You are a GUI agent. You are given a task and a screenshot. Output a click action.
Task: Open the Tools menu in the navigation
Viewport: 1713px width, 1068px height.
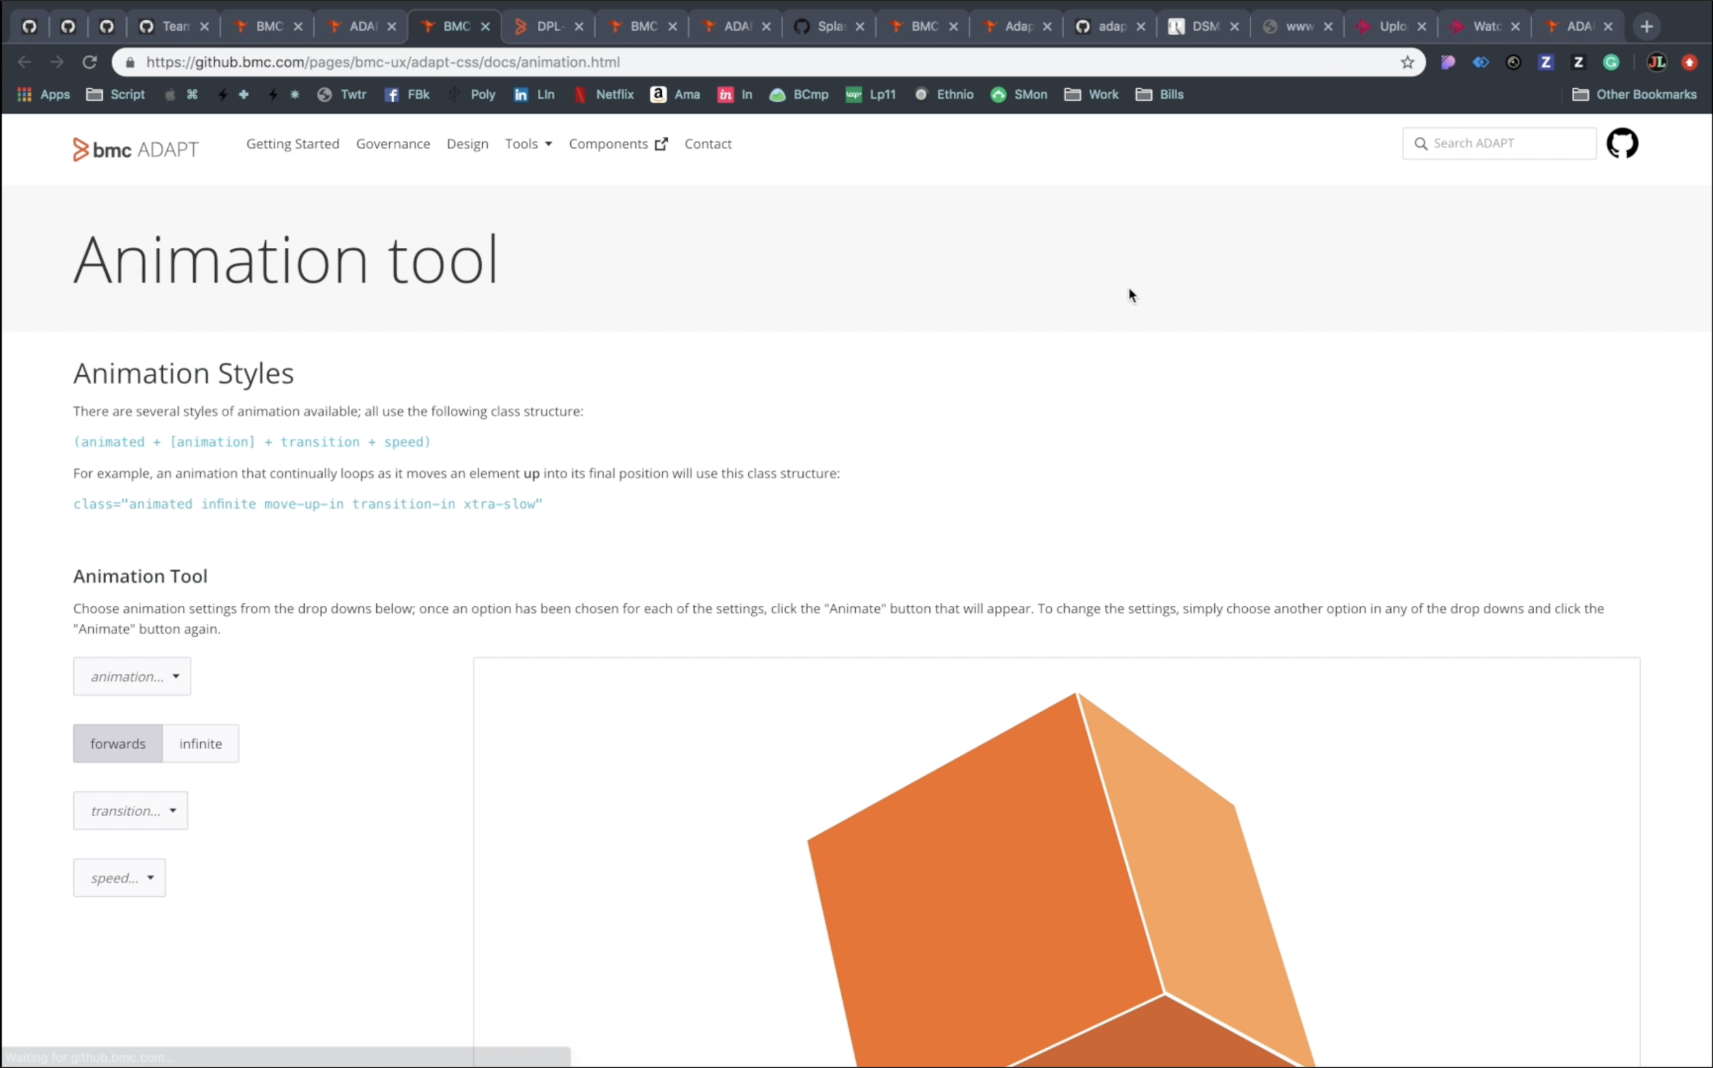pos(528,143)
